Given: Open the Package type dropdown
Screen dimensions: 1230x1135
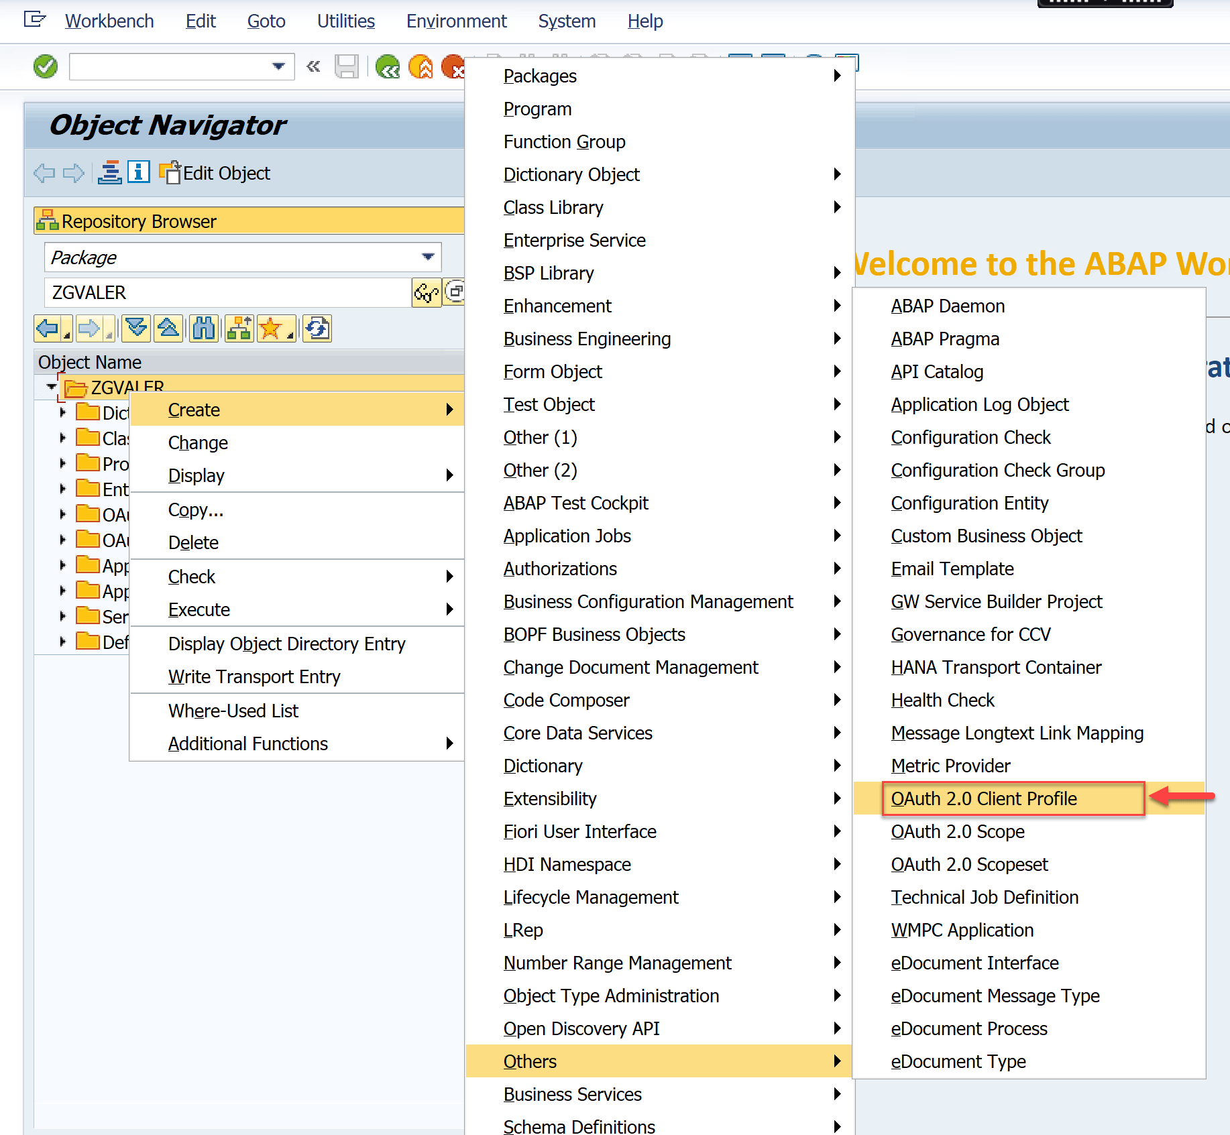Looking at the screenshot, I should 428,257.
